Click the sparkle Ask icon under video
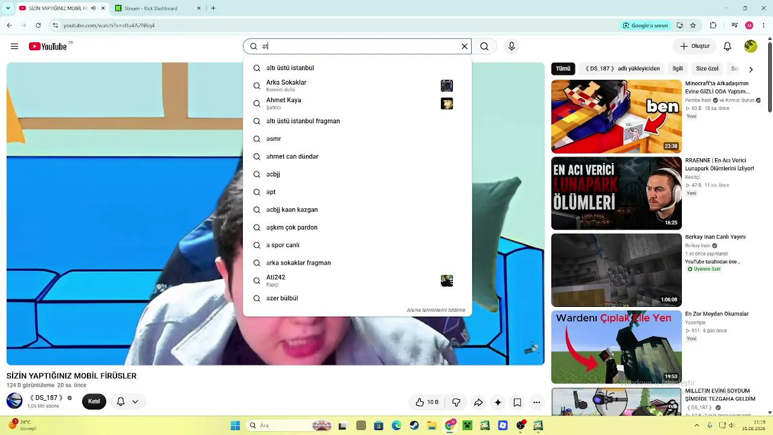Image resolution: width=773 pixels, height=435 pixels. pos(498,402)
